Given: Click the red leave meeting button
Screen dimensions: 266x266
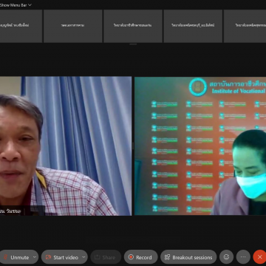Looking at the screenshot, I should point(259,257).
